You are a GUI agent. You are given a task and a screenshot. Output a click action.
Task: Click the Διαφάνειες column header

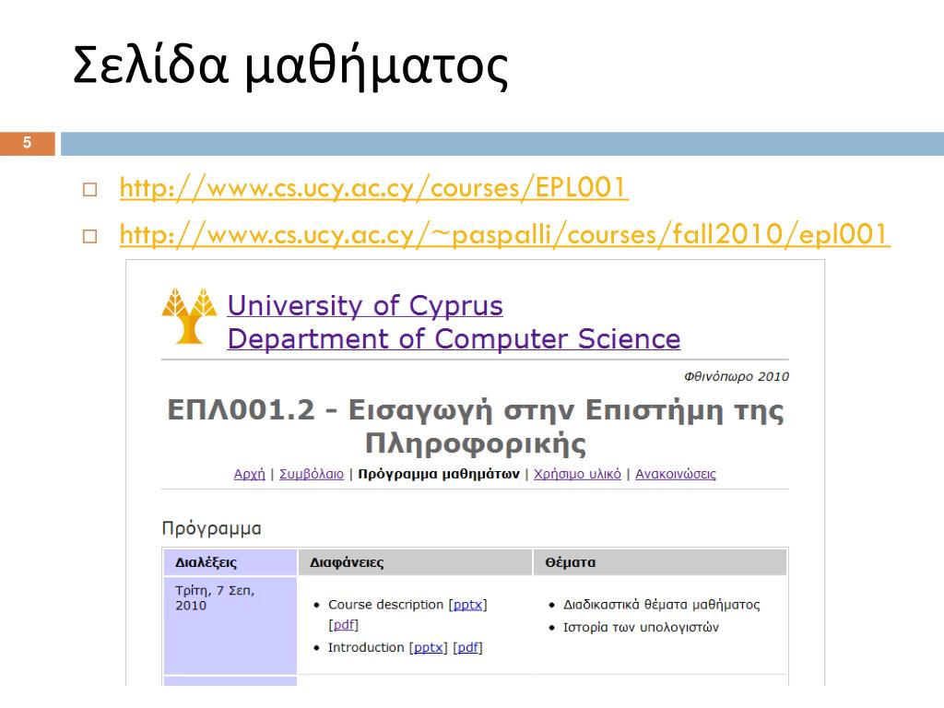(416, 562)
